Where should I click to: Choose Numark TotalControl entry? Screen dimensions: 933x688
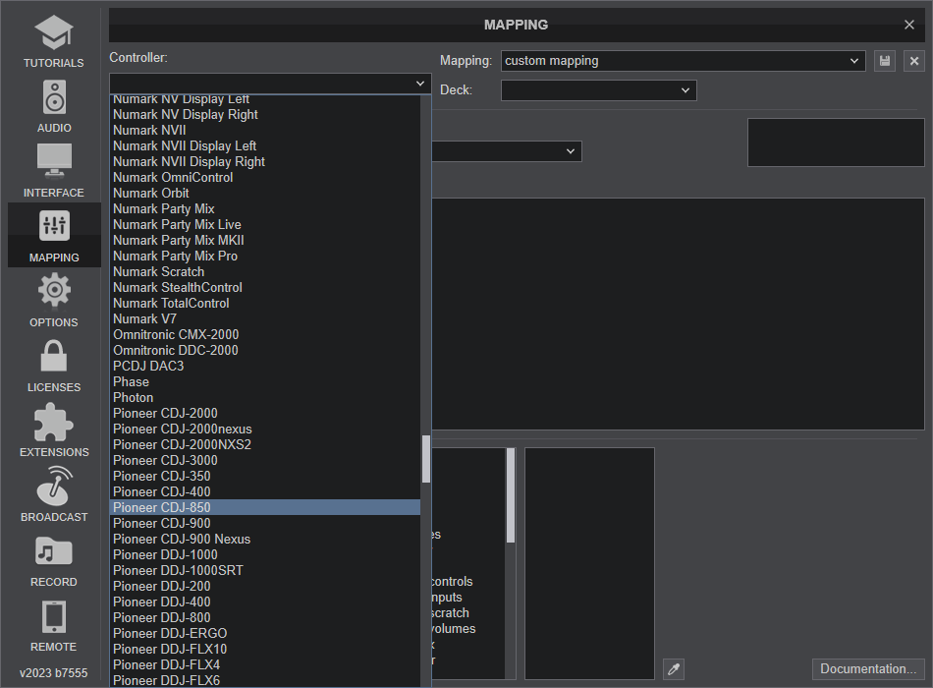click(265, 303)
